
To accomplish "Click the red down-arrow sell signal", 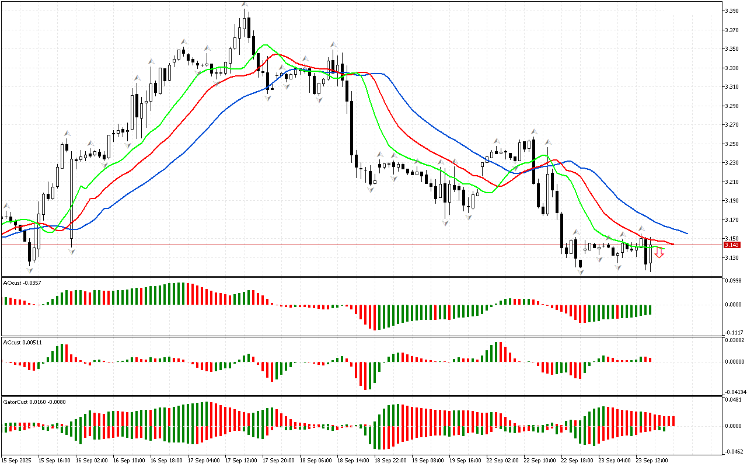I will click(x=659, y=253).
